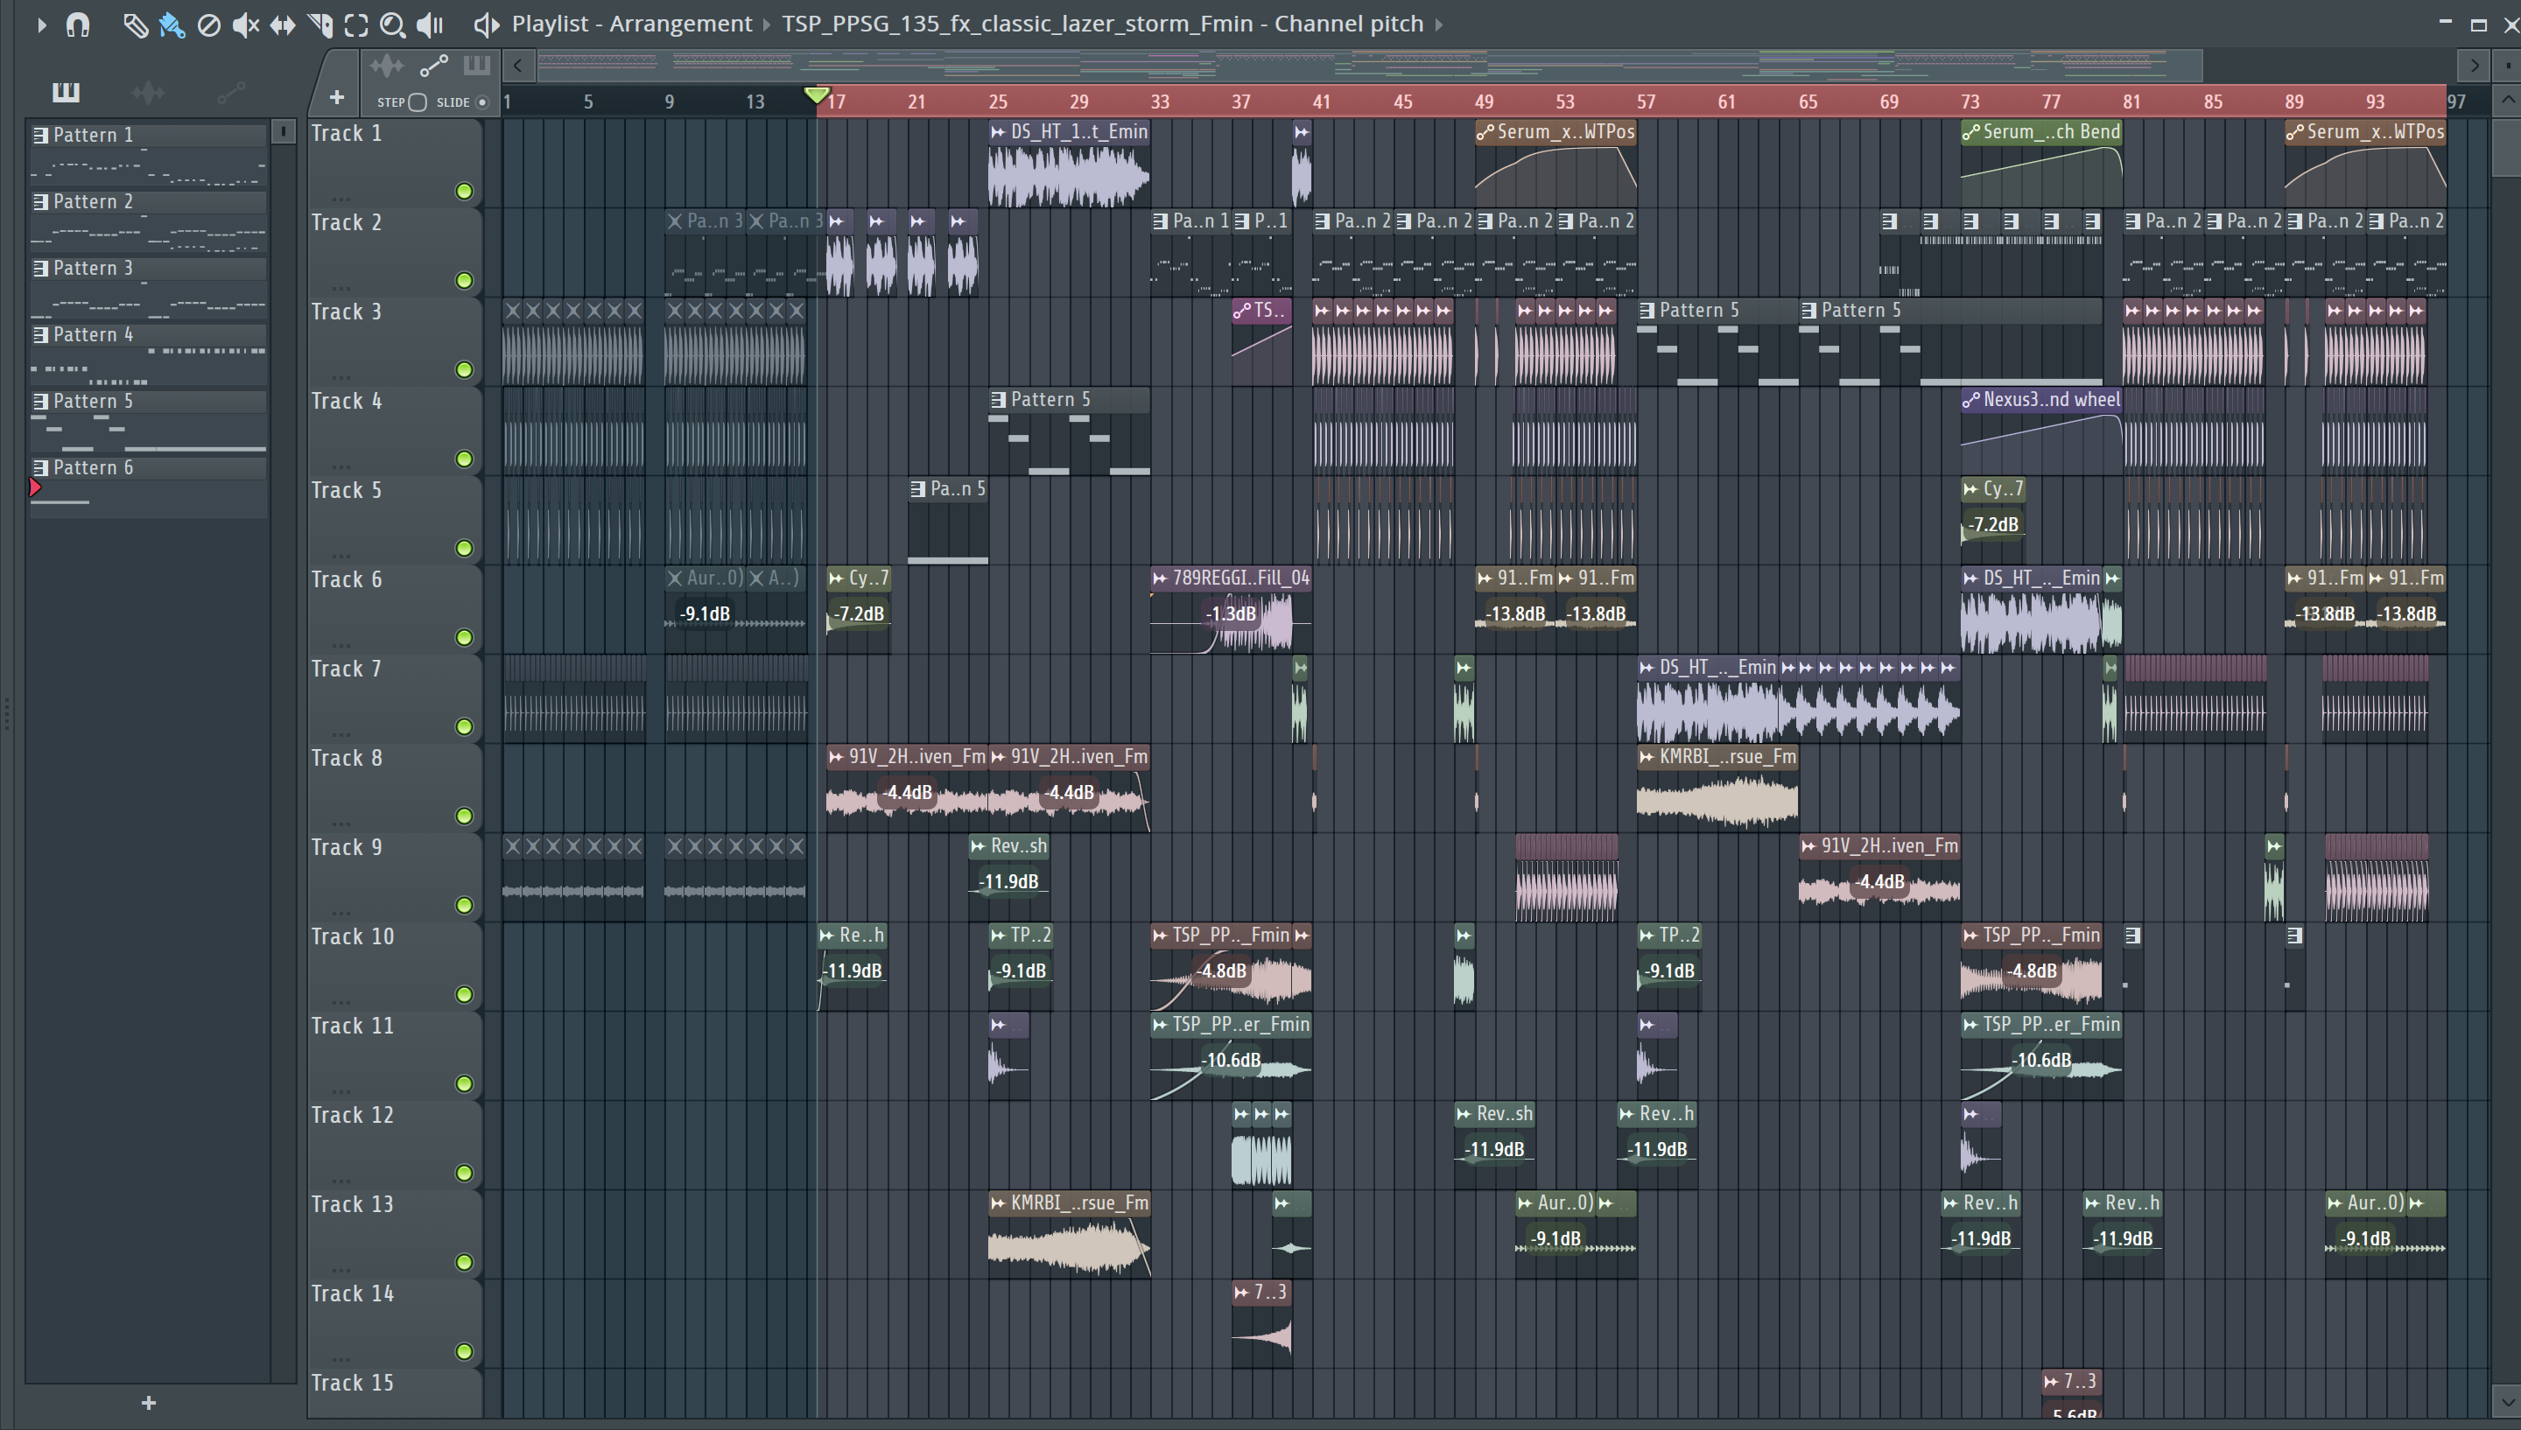Add a new track with plus button

(337, 97)
